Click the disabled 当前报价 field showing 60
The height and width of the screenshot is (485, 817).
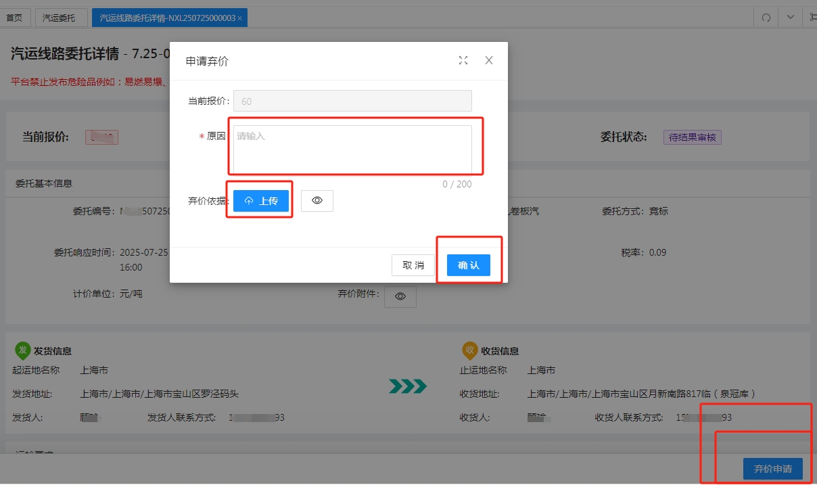click(352, 101)
